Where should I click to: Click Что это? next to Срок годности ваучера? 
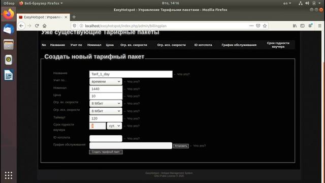point(133,126)
